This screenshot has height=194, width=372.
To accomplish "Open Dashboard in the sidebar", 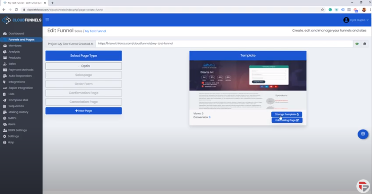I will [x=16, y=33].
